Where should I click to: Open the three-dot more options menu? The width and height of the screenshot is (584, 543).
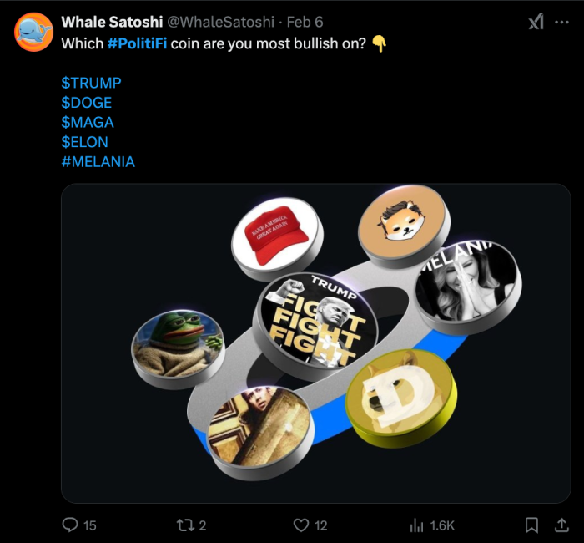click(562, 23)
